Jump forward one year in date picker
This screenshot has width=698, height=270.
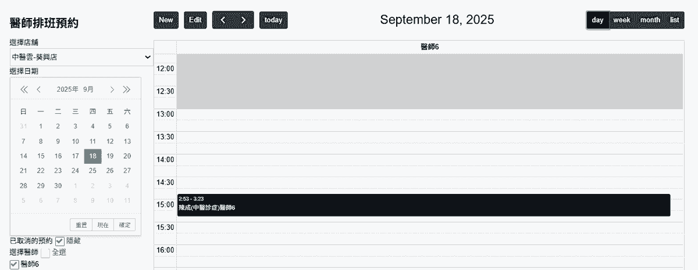coord(127,89)
